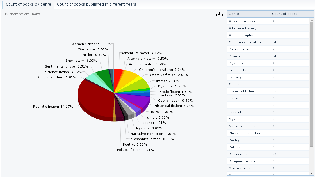Viewport: 315px width, 178px height.
Task: Select the 'Gothic fiction' table cell
Action: [x=249, y=84]
